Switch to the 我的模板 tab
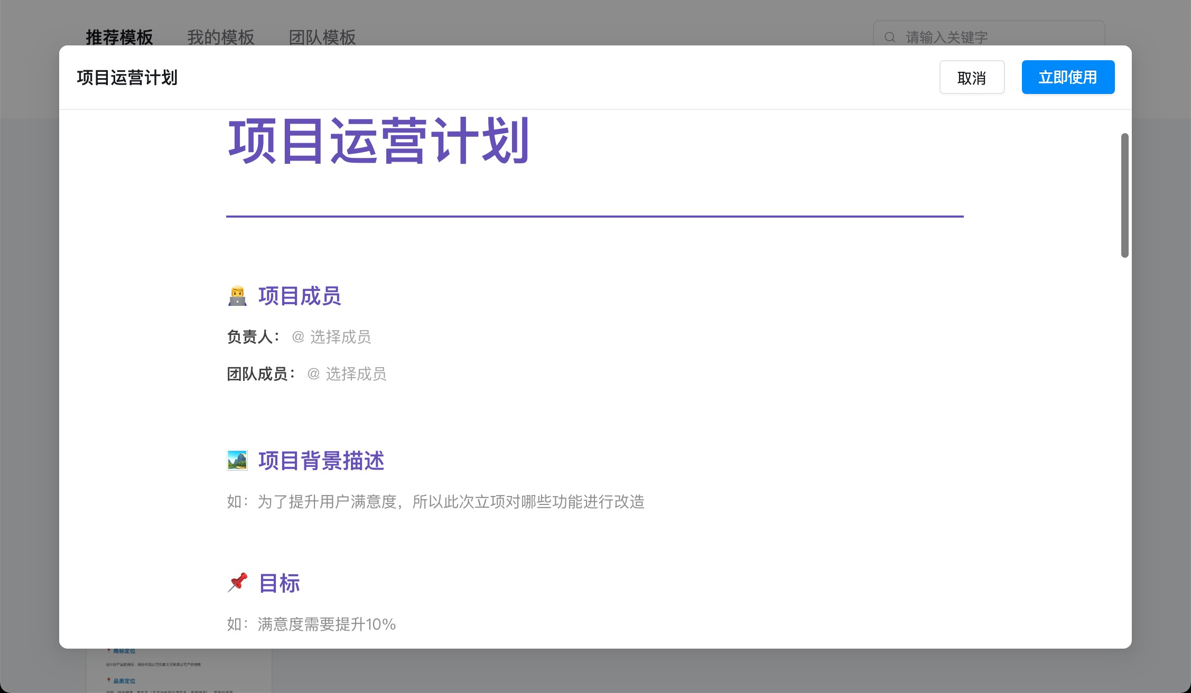The height and width of the screenshot is (693, 1191). point(221,38)
